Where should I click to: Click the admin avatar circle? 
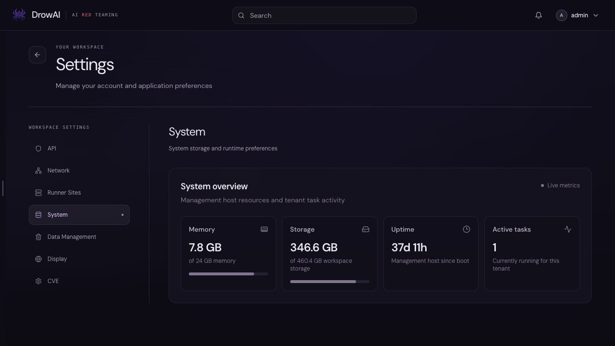(x=561, y=15)
